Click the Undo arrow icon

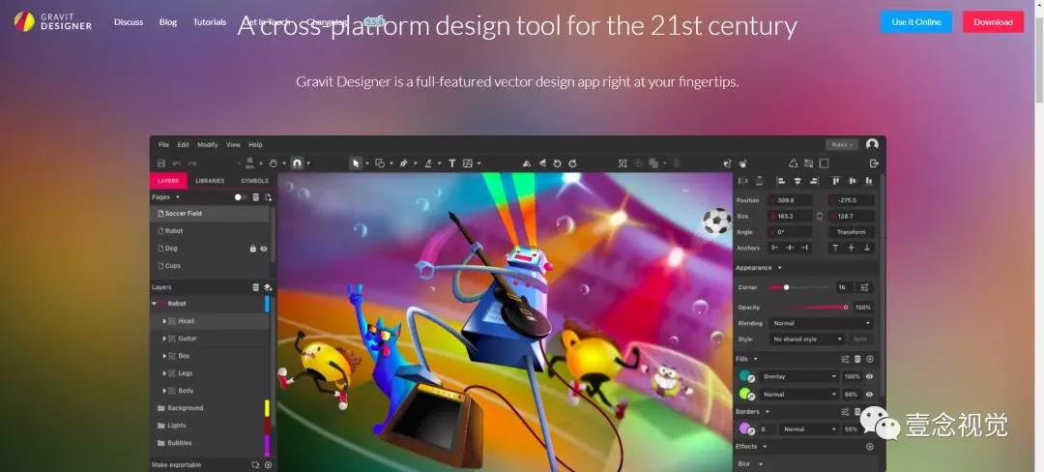(177, 163)
